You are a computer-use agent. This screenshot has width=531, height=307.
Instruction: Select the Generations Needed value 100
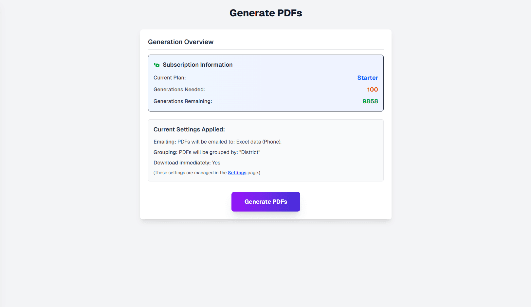pos(373,89)
